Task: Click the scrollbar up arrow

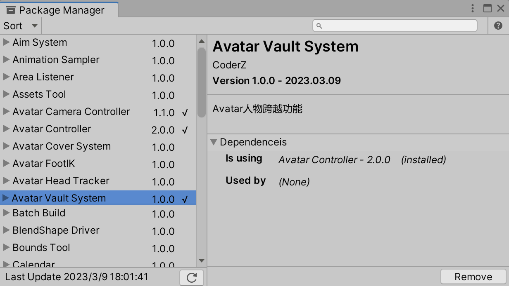Action: [x=202, y=41]
